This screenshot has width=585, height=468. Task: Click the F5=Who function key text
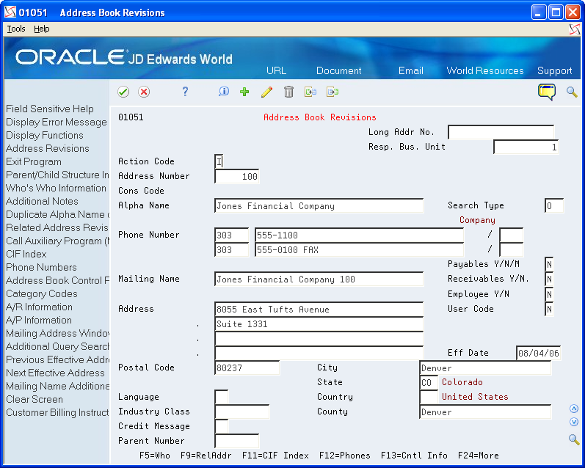click(155, 456)
